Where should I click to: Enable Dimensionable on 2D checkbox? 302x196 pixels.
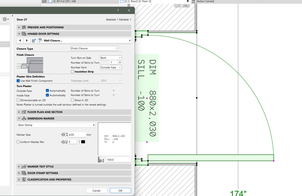tap(18, 100)
